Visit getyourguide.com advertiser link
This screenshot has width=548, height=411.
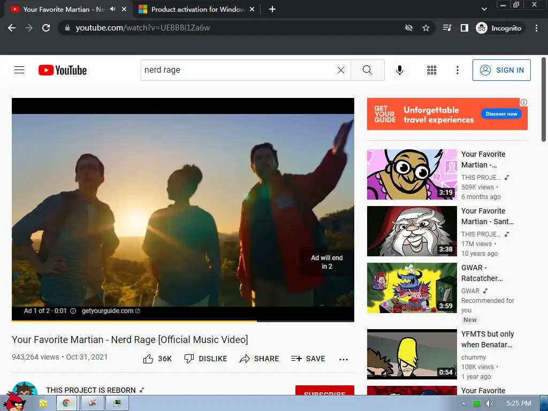[111, 311]
